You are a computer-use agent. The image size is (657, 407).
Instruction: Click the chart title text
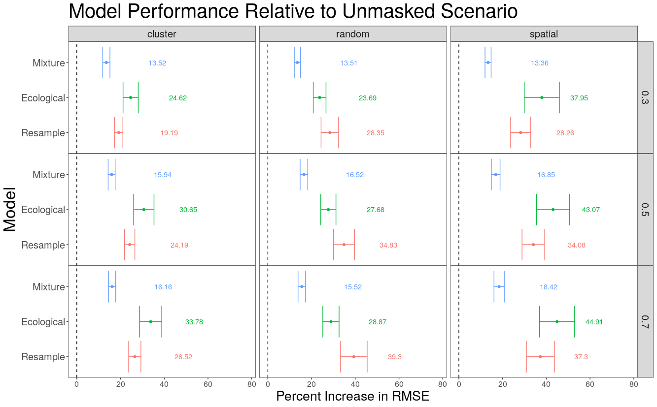coord(293,12)
